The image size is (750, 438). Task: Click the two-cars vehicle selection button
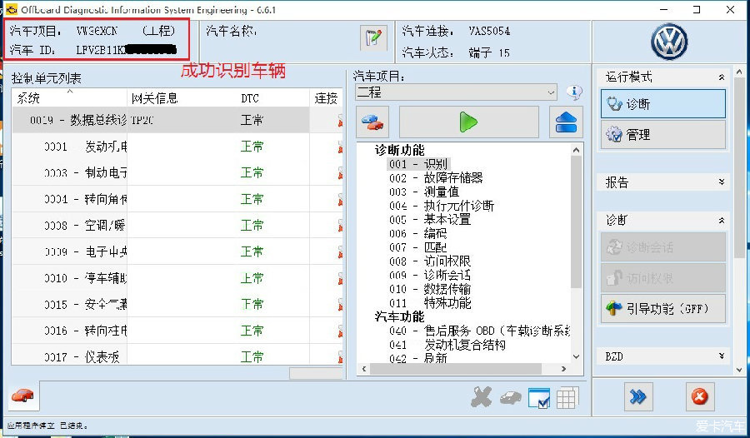[x=372, y=122]
